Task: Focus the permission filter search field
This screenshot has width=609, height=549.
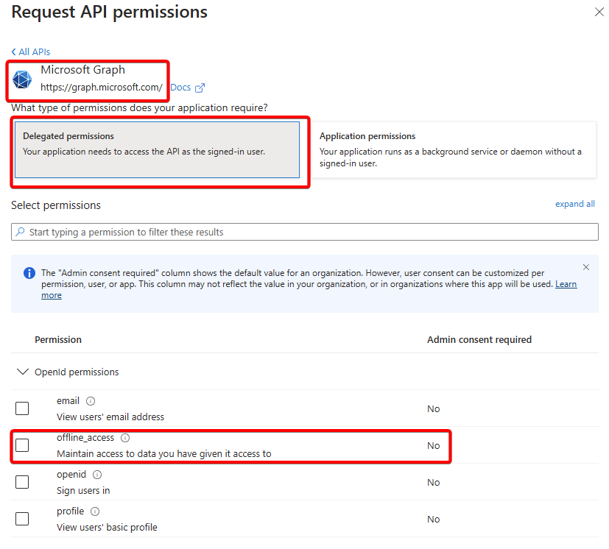Action: 305,232
